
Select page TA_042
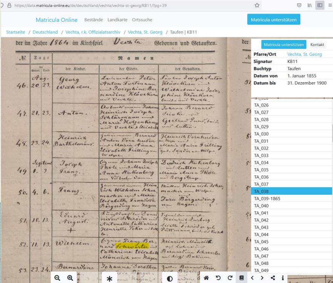pos(292,220)
